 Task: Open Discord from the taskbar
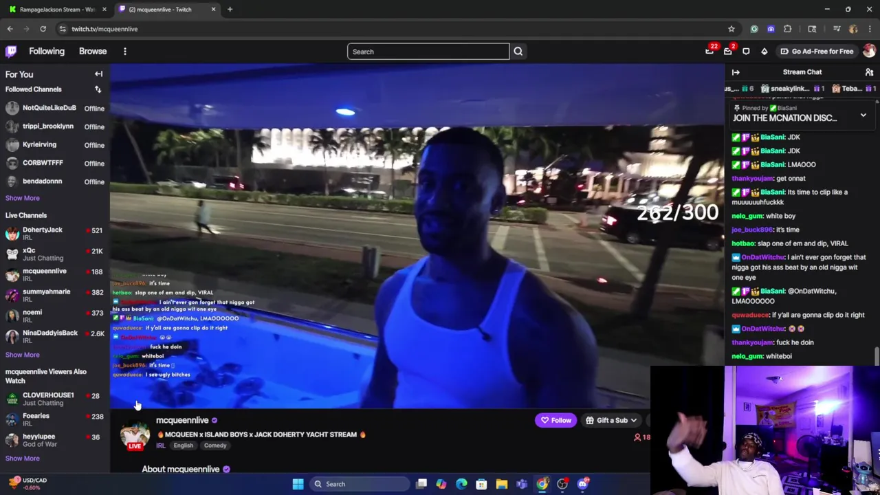pos(583,484)
